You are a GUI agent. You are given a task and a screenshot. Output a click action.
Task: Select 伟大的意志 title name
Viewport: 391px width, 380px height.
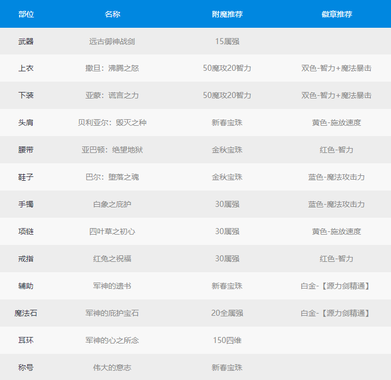point(112,368)
